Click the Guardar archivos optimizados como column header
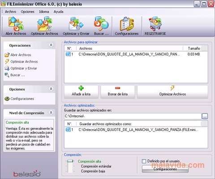215x179 pixels. [139, 124]
